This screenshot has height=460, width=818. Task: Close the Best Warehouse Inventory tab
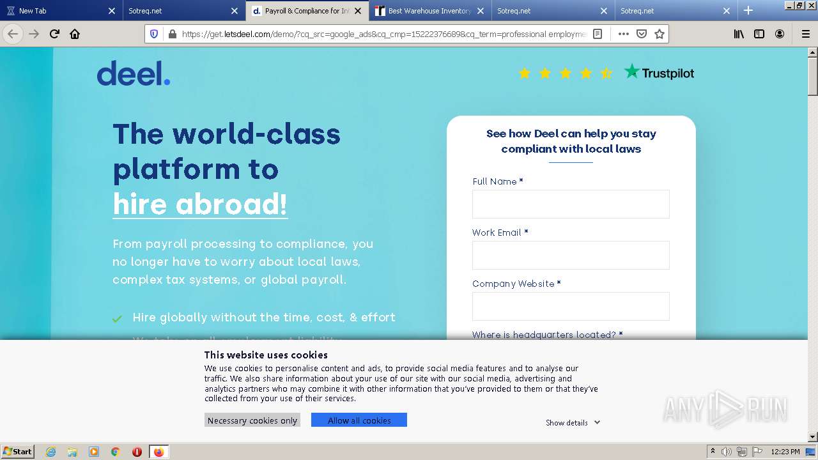pos(481,10)
